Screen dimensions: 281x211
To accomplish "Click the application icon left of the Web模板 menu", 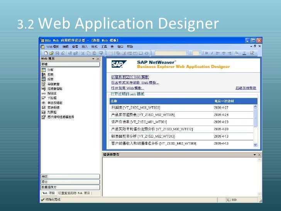I will [42, 47].
